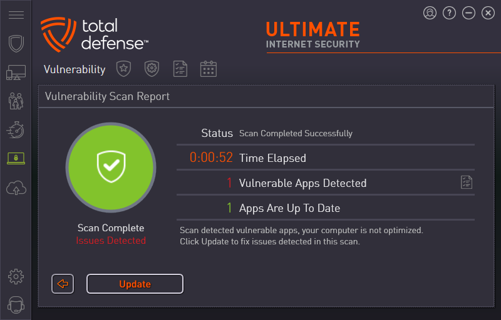The width and height of the screenshot is (501, 320).
Task: Open the Security shield section in the sidebar
Action: pos(16,43)
